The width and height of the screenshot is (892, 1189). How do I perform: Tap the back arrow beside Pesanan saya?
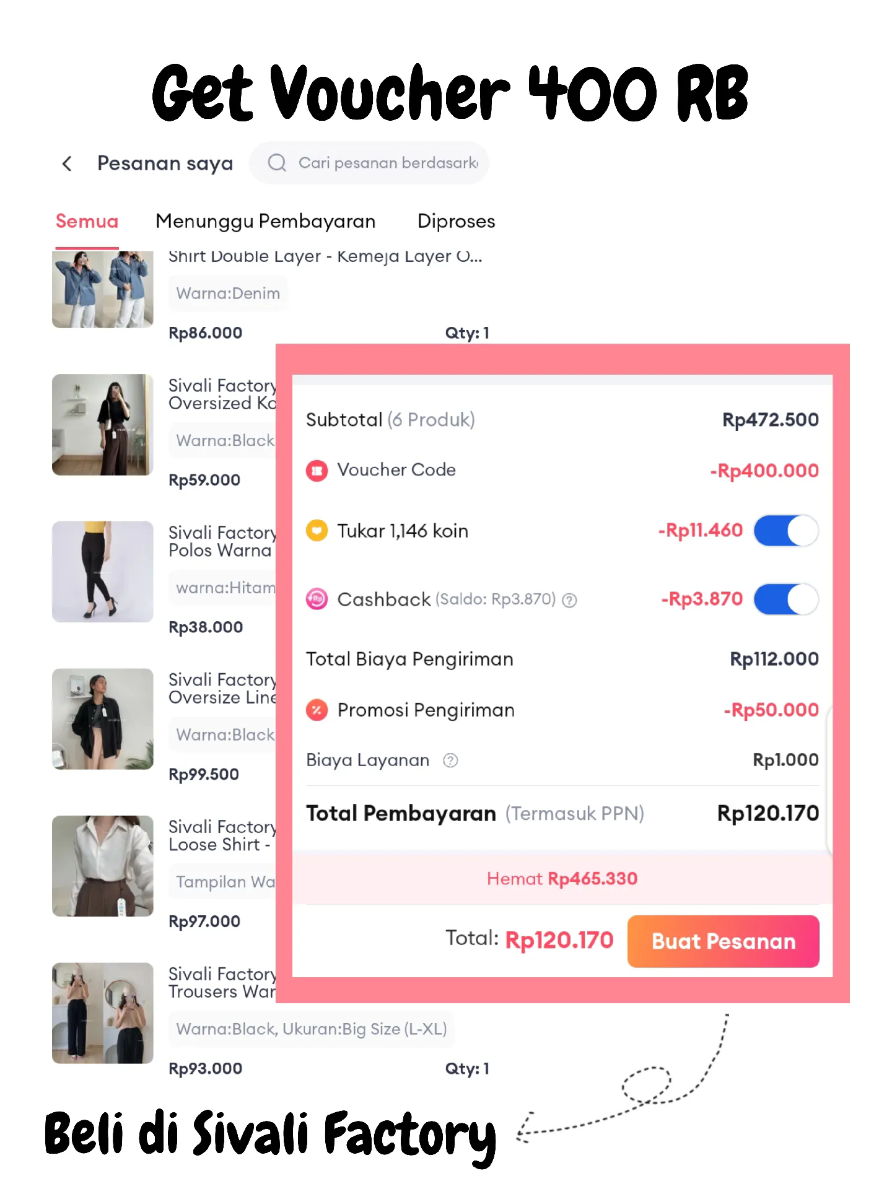[x=67, y=163]
